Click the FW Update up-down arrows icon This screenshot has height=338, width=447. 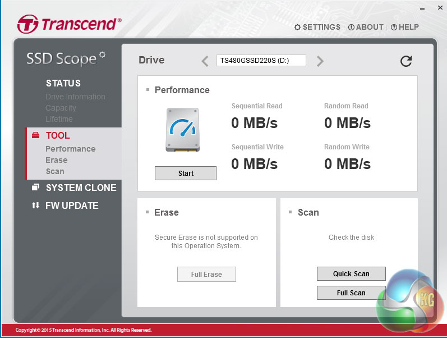click(x=35, y=205)
